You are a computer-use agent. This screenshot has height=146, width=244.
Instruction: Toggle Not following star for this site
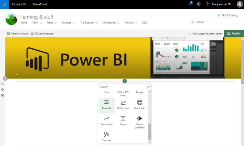coord(227,15)
